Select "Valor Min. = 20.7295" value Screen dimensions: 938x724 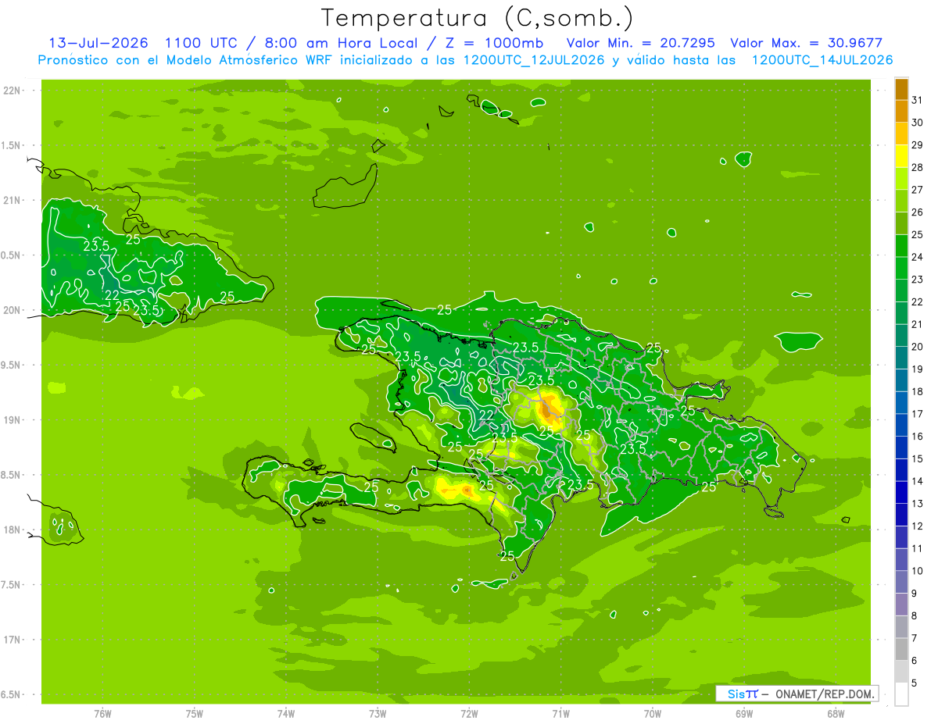(640, 43)
